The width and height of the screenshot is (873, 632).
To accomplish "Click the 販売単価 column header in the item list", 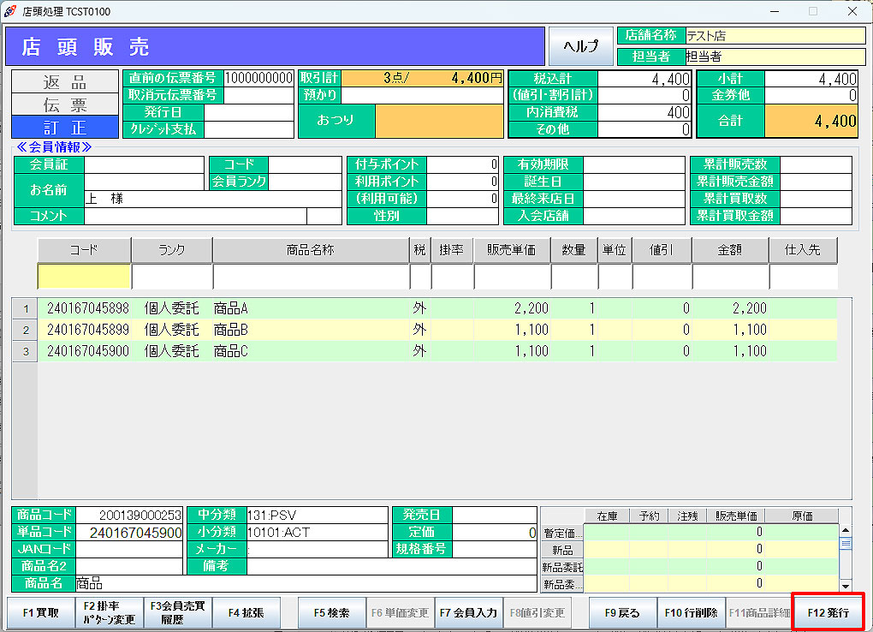I will [512, 251].
